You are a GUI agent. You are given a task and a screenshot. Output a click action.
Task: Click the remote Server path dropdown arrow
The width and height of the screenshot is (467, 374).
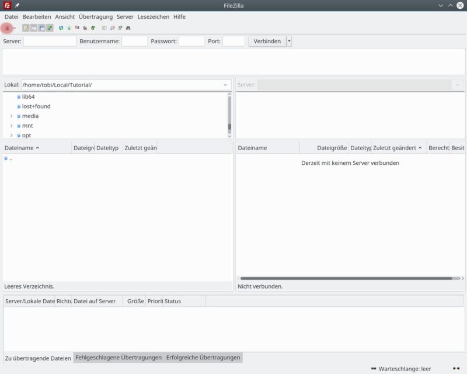click(458, 85)
